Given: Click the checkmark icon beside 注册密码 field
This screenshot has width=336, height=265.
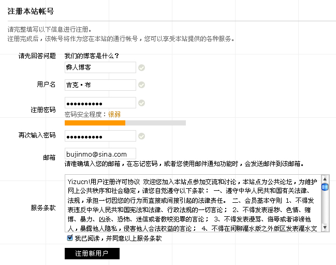Looking at the screenshot, I should pos(141,103).
